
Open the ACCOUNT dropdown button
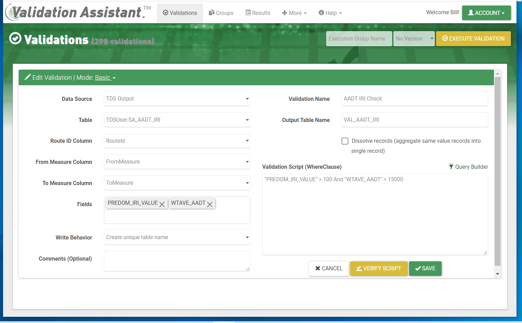(x=486, y=13)
